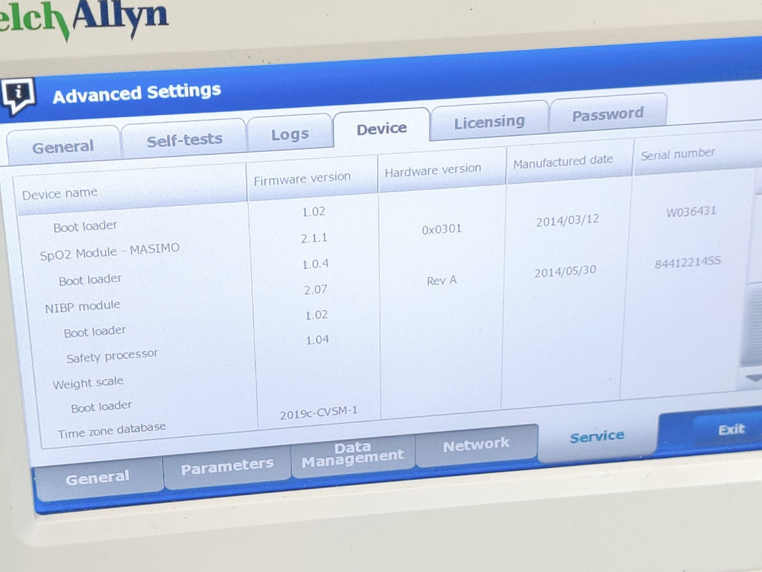Image resolution: width=762 pixels, height=572 pixels.
Task: Select the upper General tab
Action: coord(63,147)
